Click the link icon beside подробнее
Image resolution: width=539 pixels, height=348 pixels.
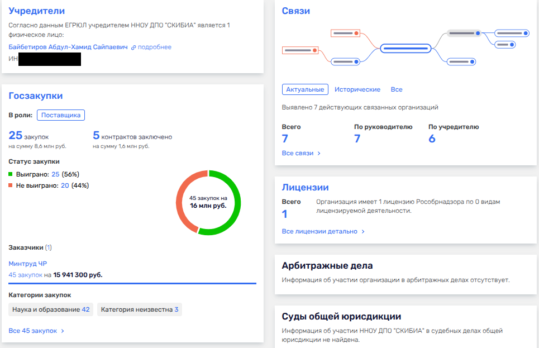click(x=133, y=47)
